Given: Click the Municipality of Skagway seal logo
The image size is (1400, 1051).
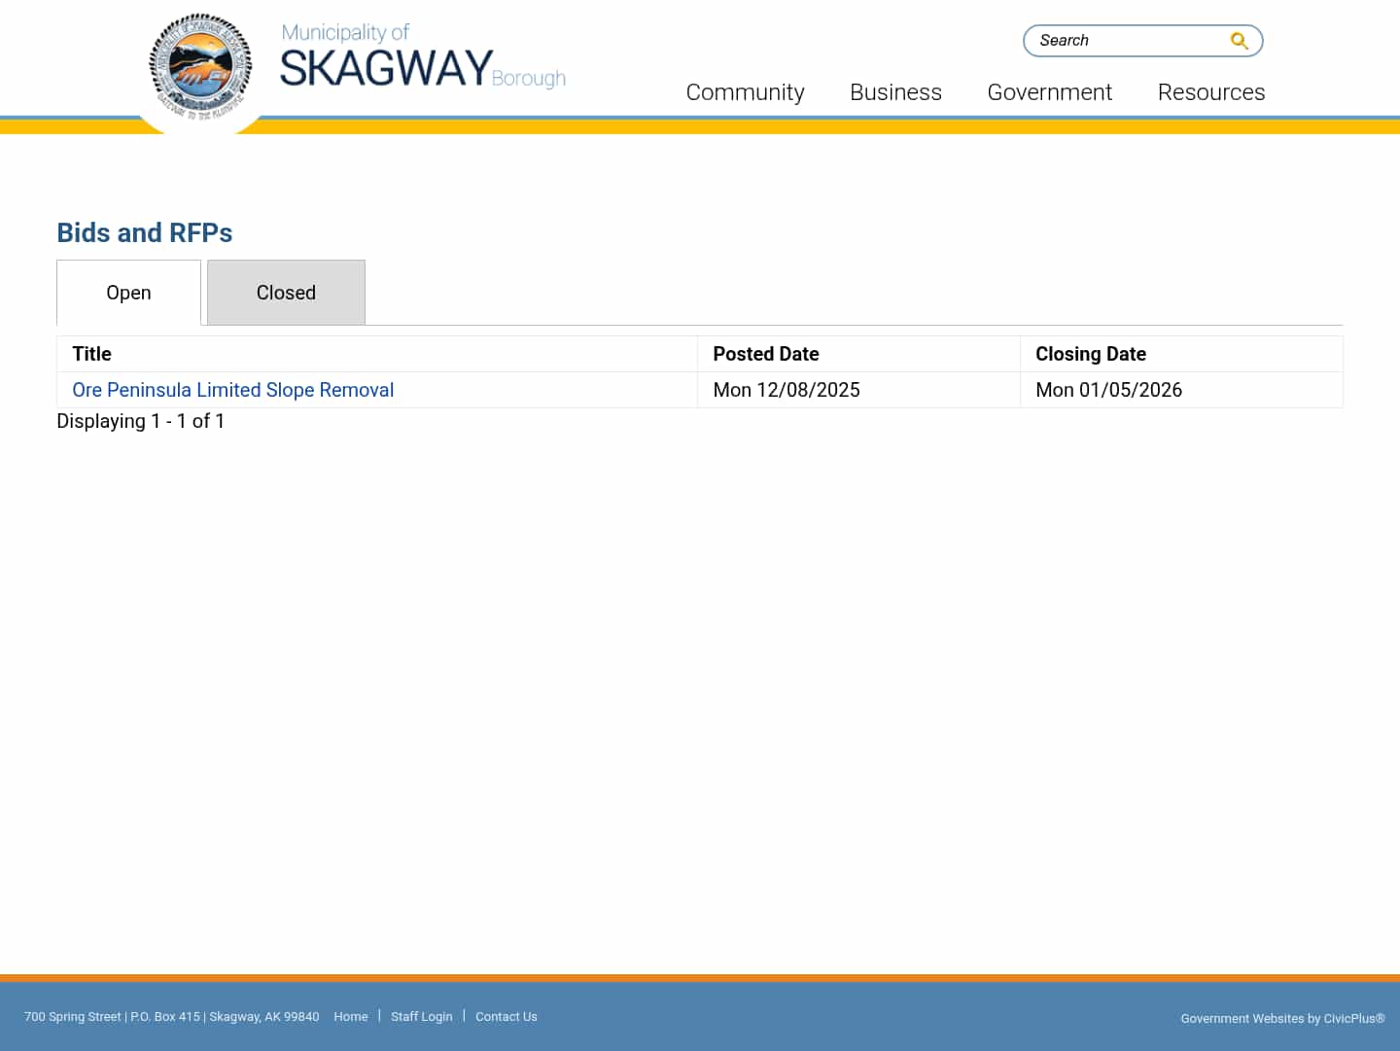Looking at the screenshot, I should click(200, 68).
